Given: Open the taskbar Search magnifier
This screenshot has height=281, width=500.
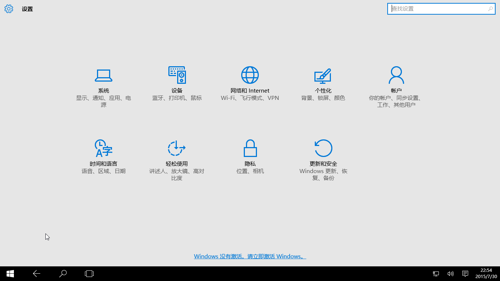Looking at the screenshot, I should point(63,274).
